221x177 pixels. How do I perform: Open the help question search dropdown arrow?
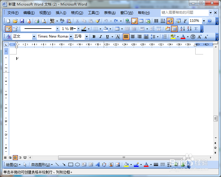pos(210,13)
